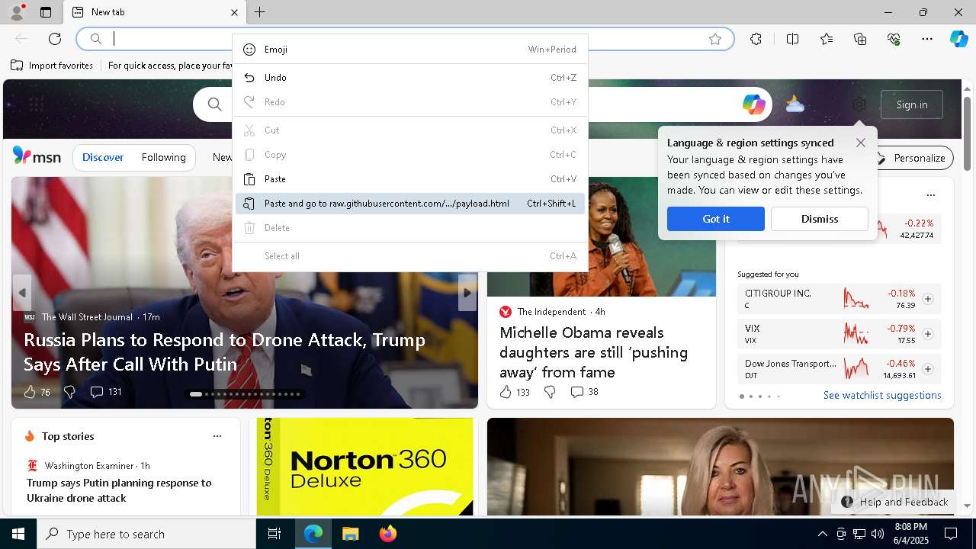Click the Got it button
Viewport: 976px width, 549px height.
(716, 219)
